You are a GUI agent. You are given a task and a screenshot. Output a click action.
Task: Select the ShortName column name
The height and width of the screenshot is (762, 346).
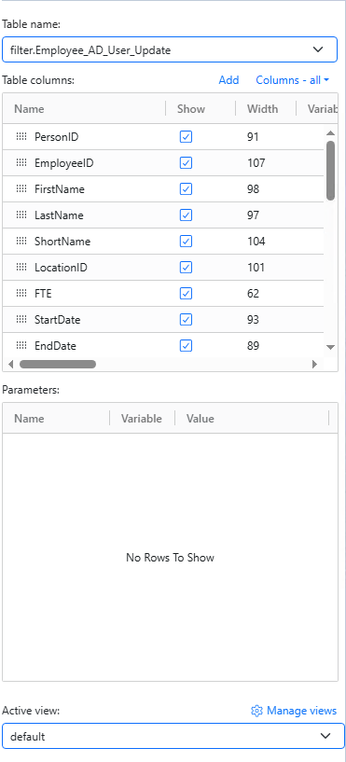pos(62,242)
